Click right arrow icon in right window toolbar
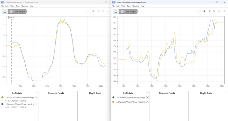This screenshot has height=121, width=228. click(x=218, y=11)
